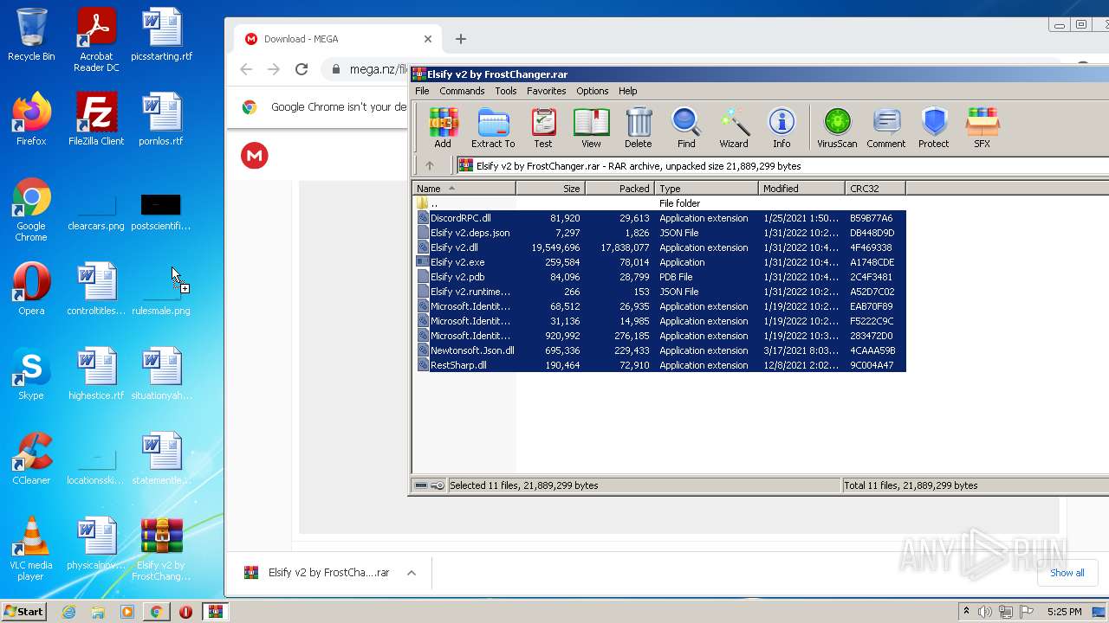Sort by the Name column header
Screen dimensions: 1109x623
[x=464, y=189]
